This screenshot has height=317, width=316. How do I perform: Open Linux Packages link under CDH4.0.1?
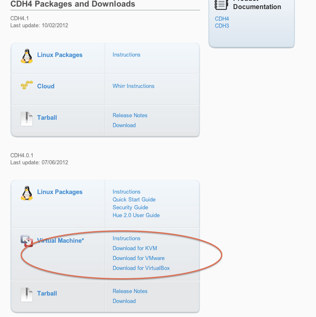[x=59, y=192]
